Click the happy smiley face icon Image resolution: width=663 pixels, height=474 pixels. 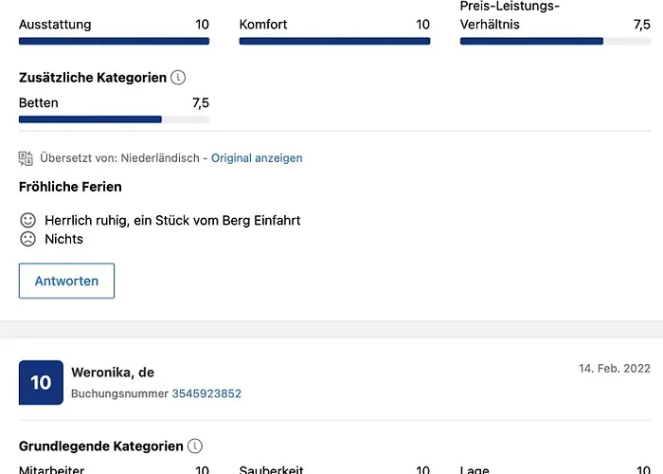click(x=27, y=220)
